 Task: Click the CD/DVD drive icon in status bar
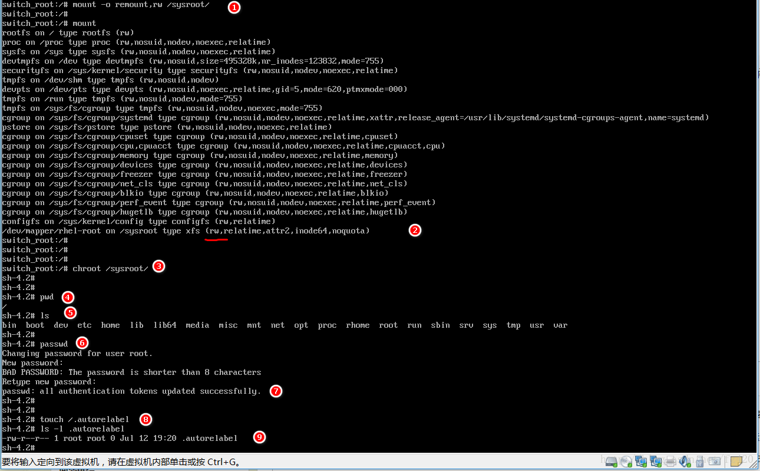click(x=626, y=462)
